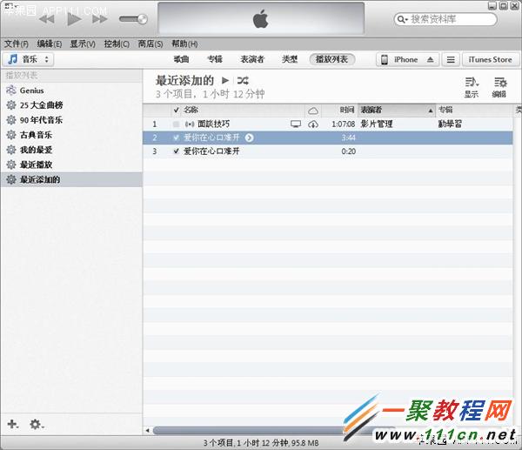Toggle the 表演者 sort direction arrow
522x450 pixels.
[x=431, y=111]
